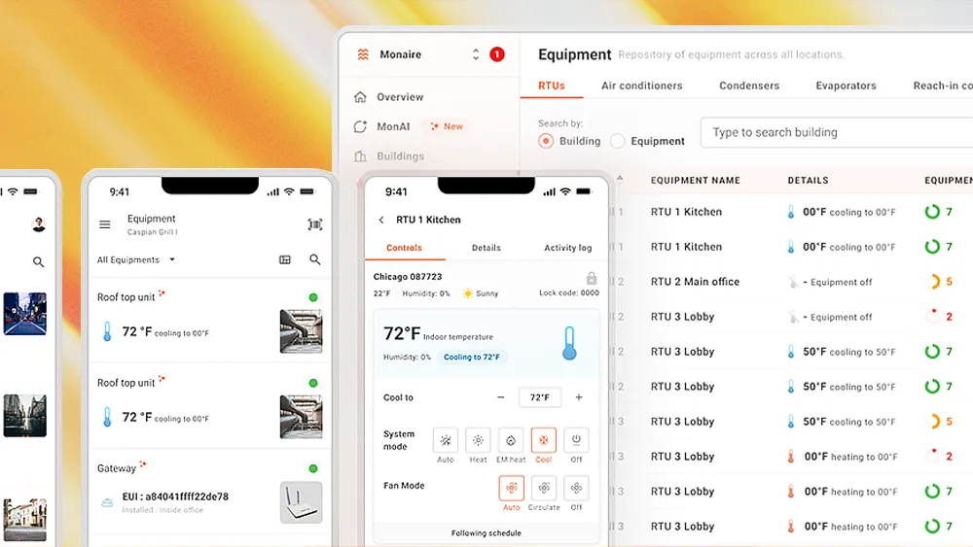973x547 pixels.
Task: Set Fan Mode to Auto
Action: pos(512,488)
